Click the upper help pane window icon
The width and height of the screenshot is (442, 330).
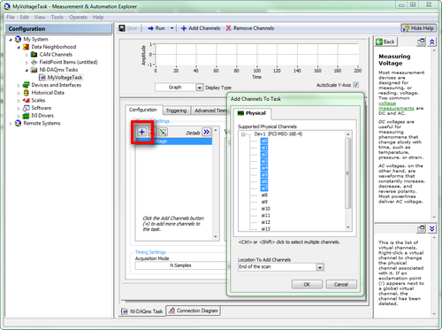pos(421,42)
